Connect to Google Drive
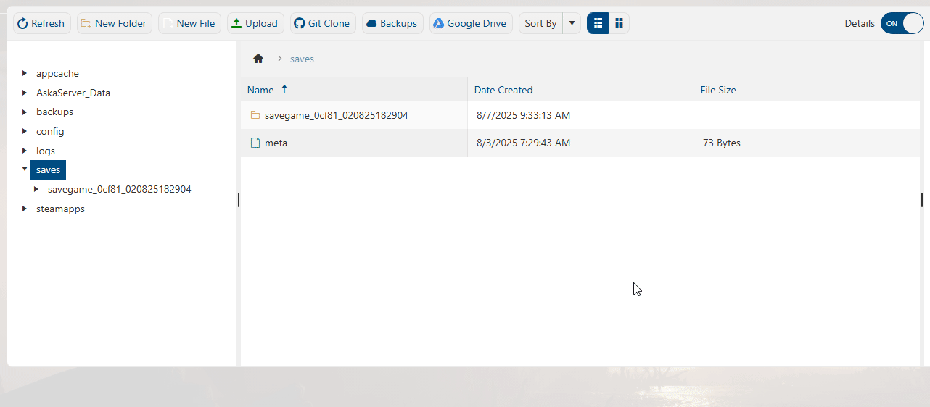The height and width of the screenshot is (407, 930). point(470,23)
